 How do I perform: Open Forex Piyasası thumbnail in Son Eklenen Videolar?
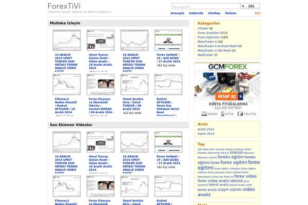tap(101, 186)
